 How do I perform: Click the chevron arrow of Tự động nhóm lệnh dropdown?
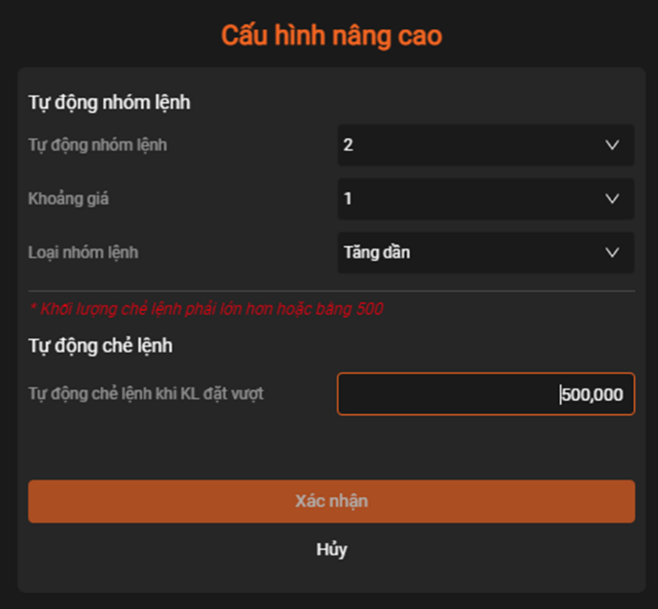click(x=612, y=145)
